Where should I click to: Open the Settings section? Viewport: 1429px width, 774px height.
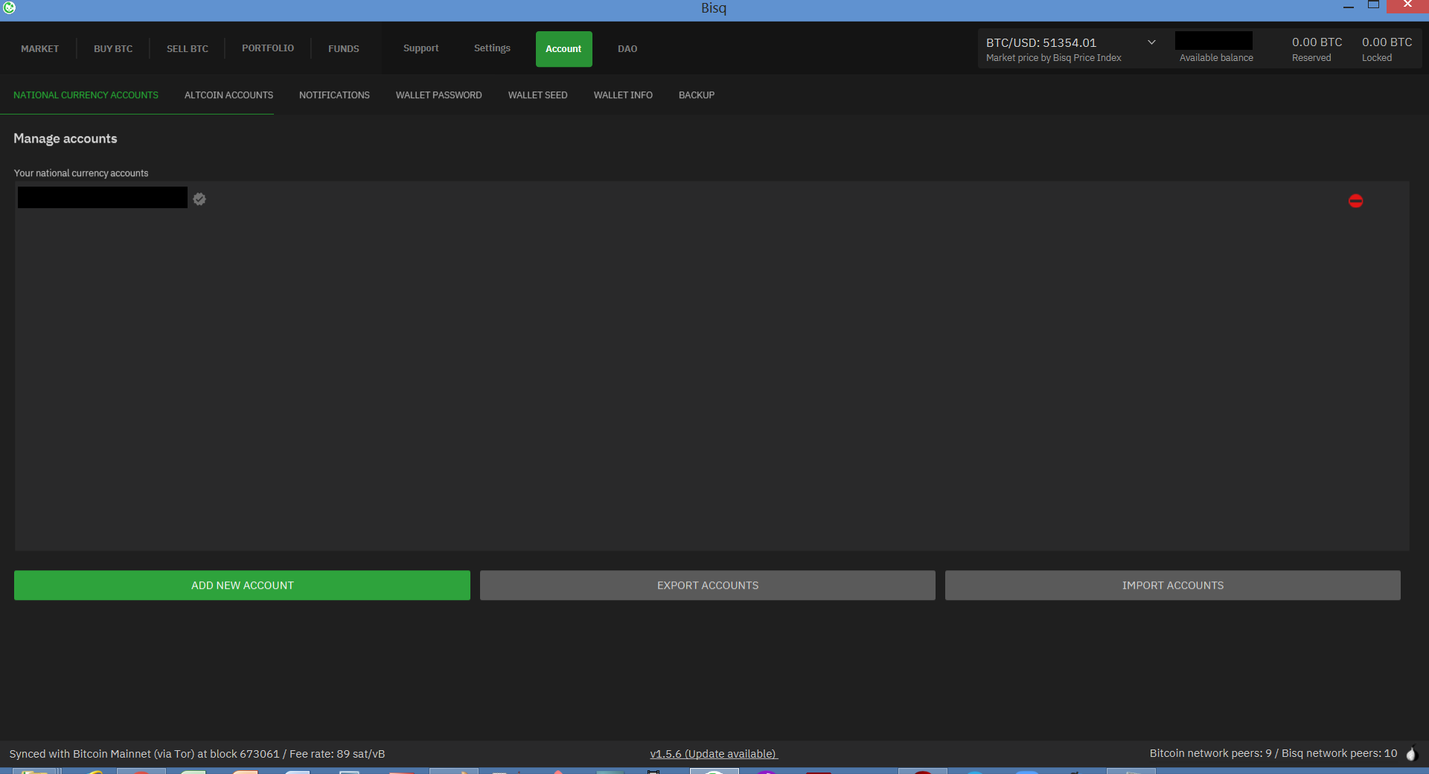pos(492,48)
